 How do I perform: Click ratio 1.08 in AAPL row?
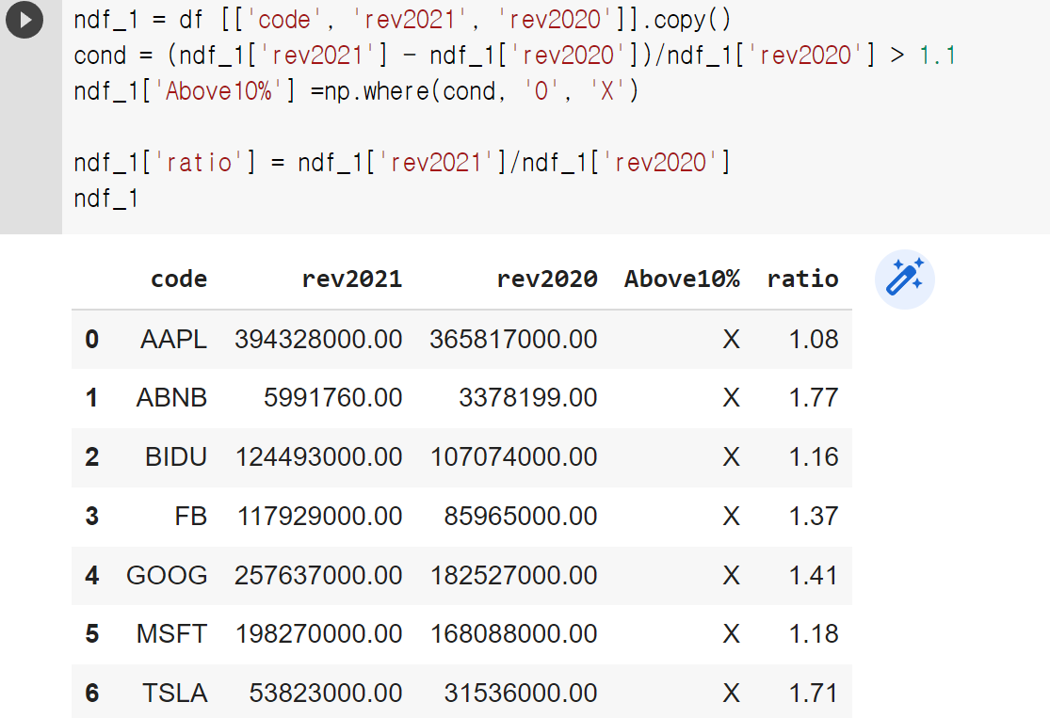pyautogui.click(x=814, y=340)
